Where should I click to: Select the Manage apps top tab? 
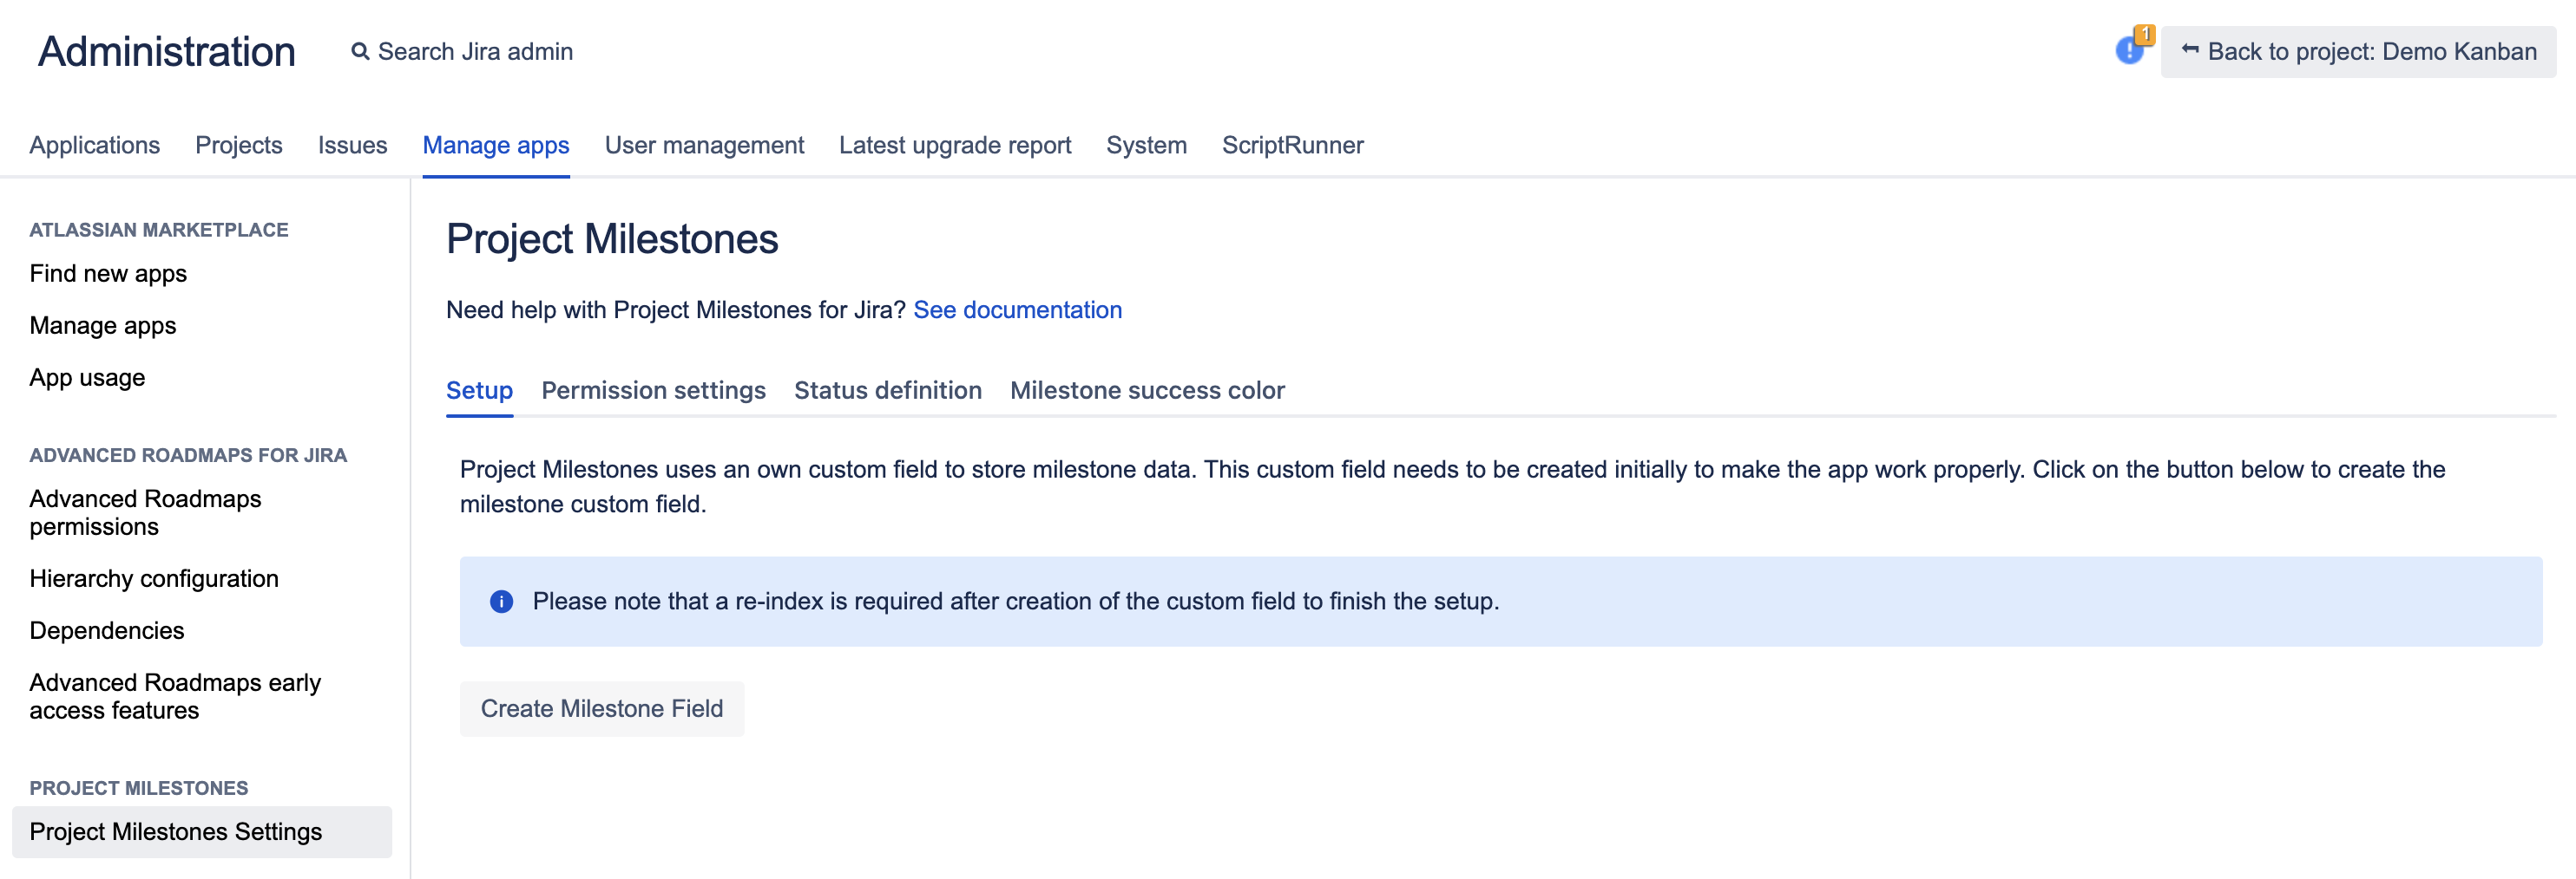[496, 145]
